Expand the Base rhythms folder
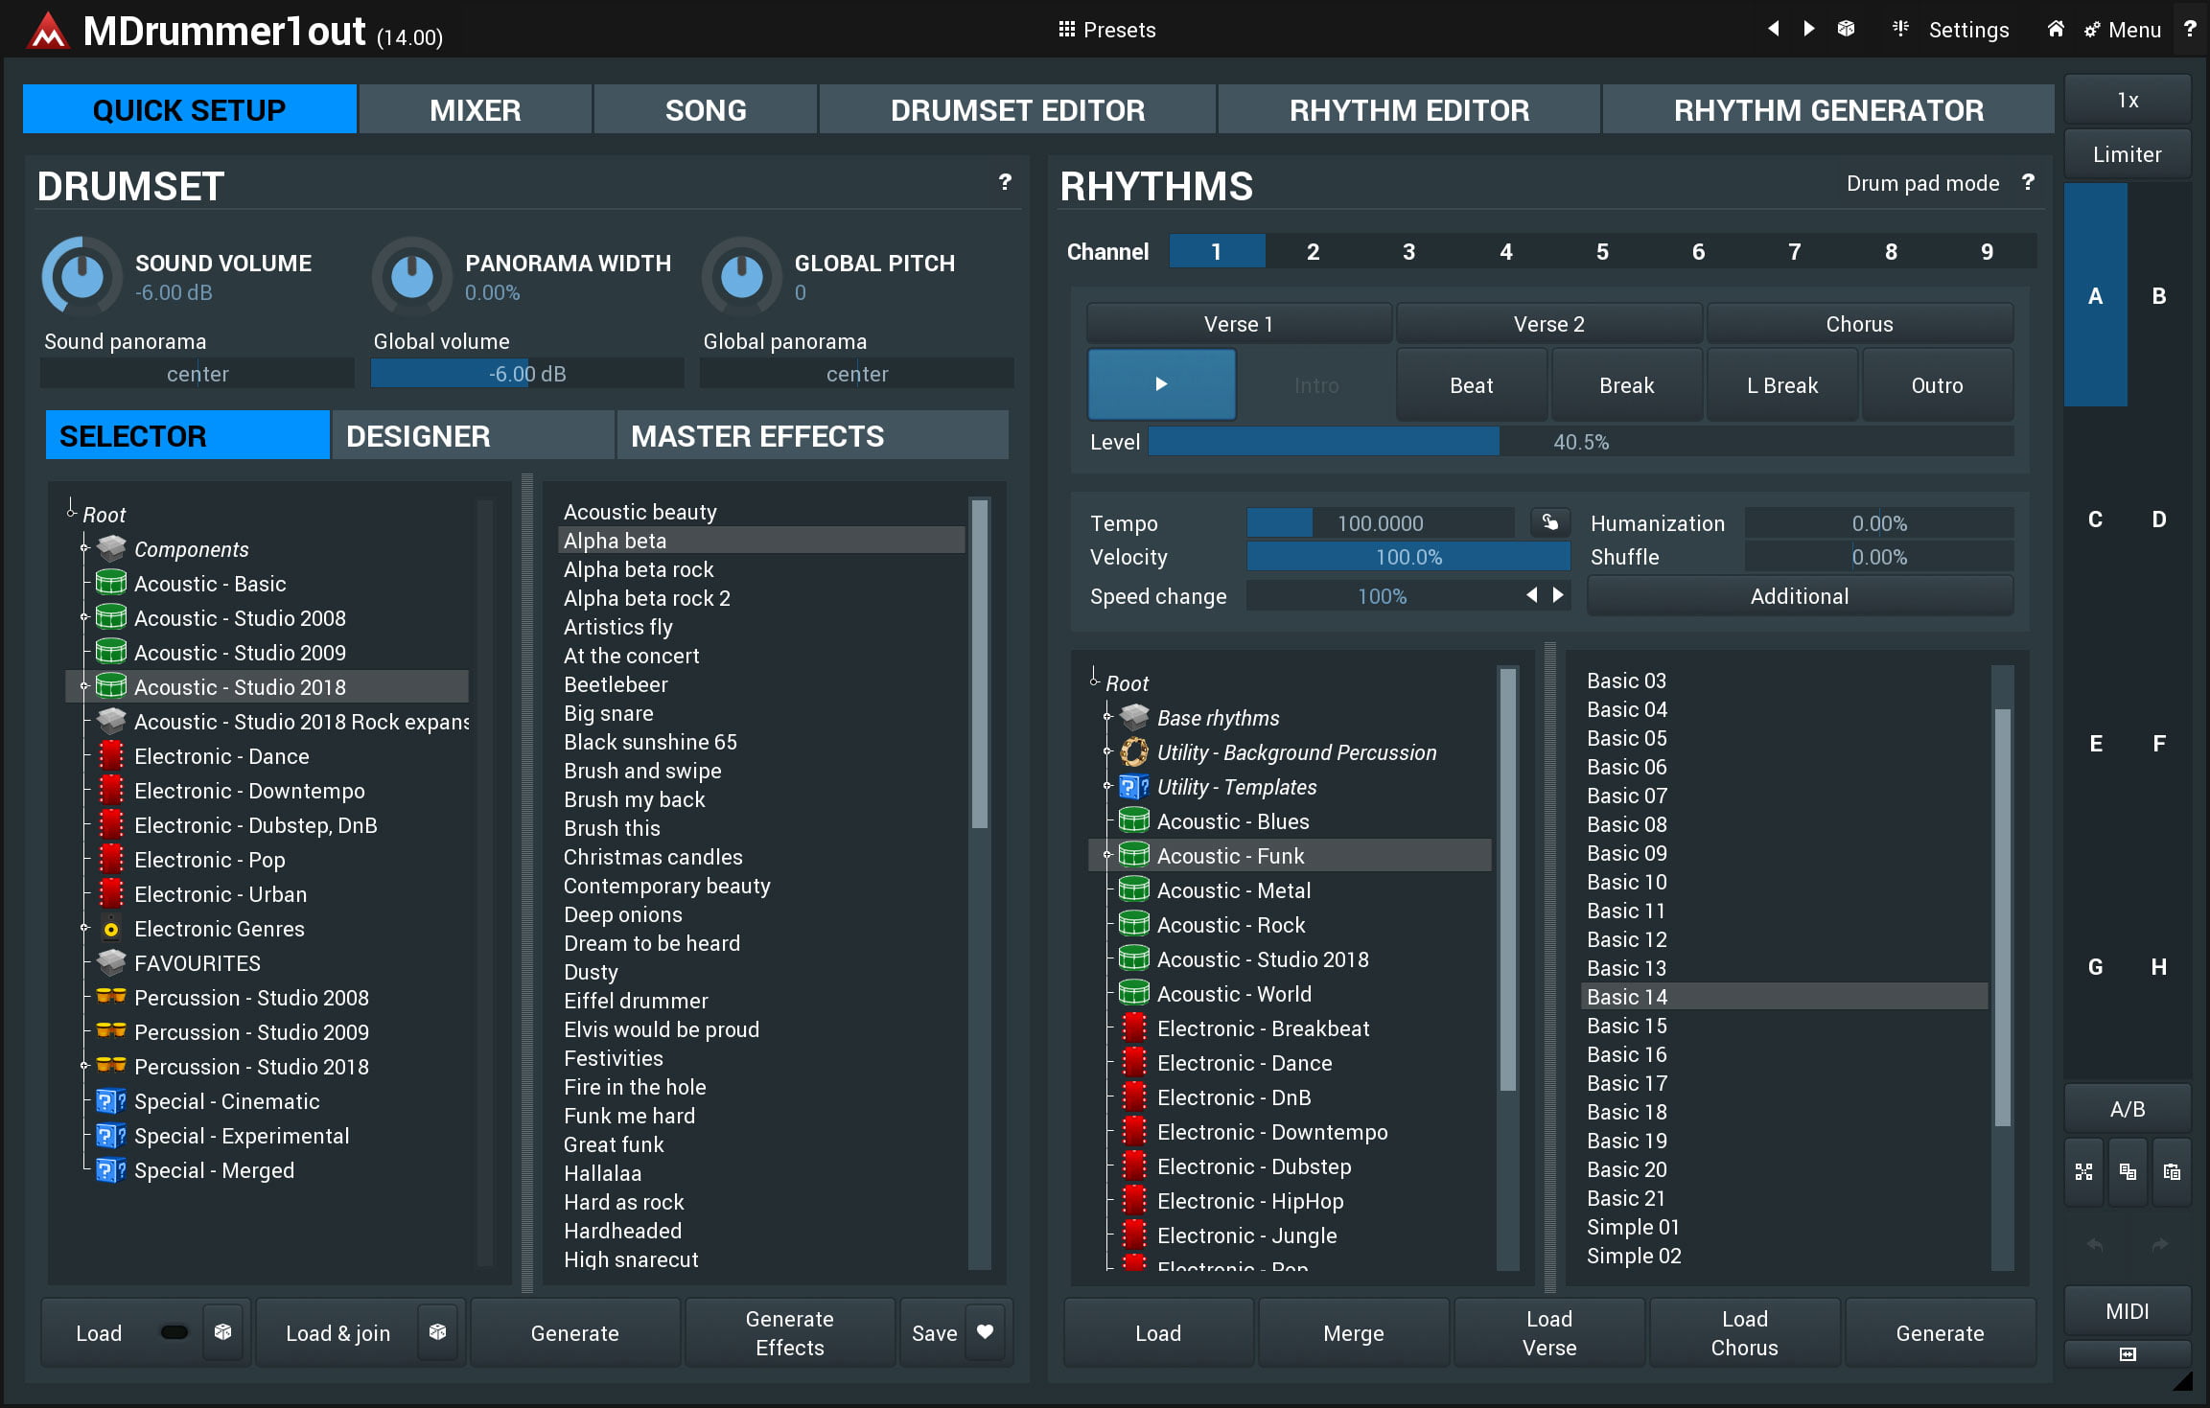This screenshot has width=2210, height=1408. click(x=1107, y=717)
